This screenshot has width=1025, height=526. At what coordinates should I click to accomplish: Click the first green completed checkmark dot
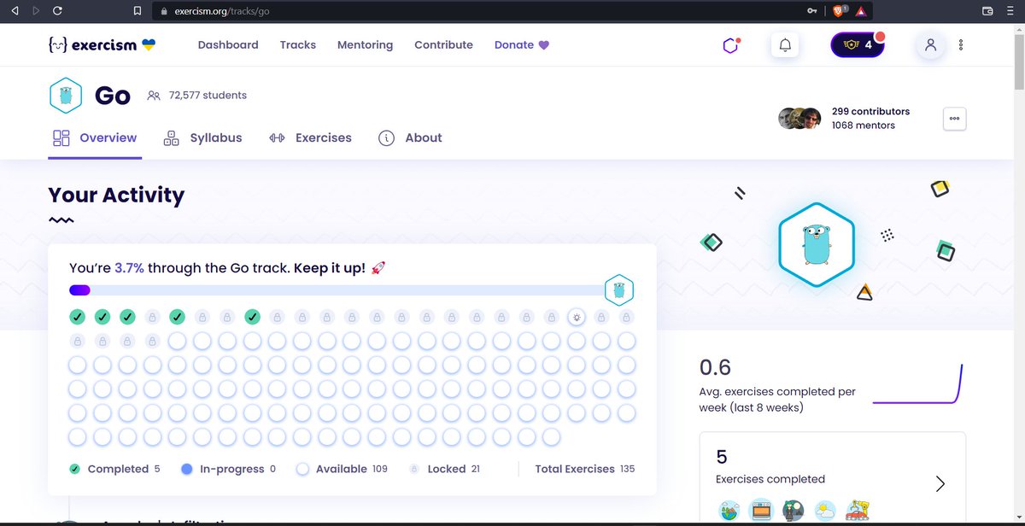(77, 317)
